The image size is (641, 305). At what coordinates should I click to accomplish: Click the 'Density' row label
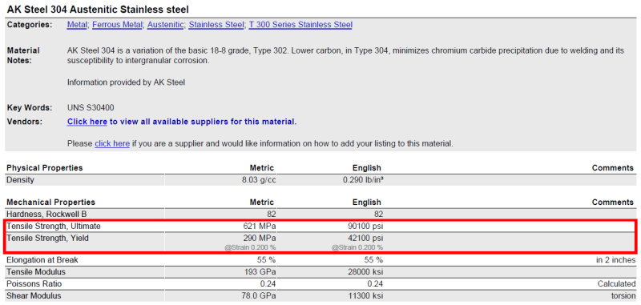click(x=20, y=179)
